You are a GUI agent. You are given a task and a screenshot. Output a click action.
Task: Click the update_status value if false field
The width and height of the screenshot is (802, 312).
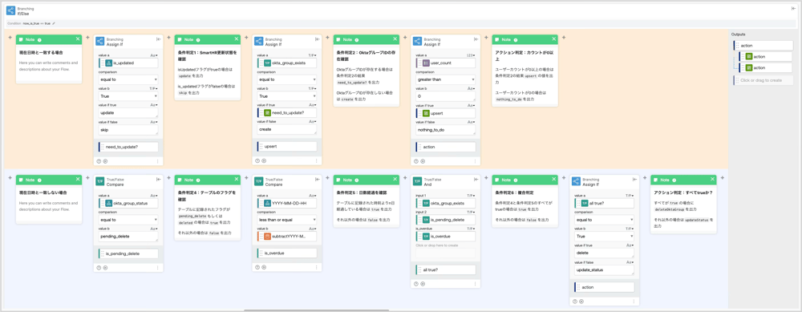coord(604,270)
